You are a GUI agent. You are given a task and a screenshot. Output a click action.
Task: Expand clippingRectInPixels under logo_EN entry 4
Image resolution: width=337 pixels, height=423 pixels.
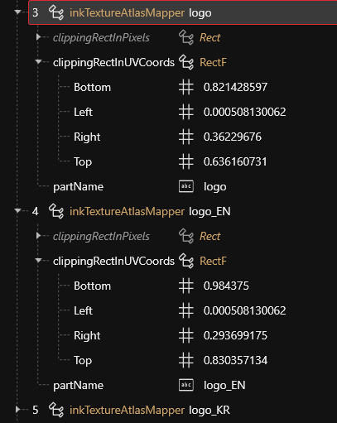point(39,235)
